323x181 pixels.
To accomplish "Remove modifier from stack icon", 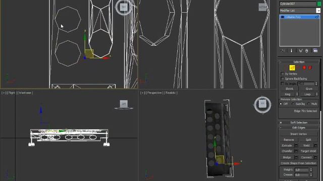I will pos(306,50).
